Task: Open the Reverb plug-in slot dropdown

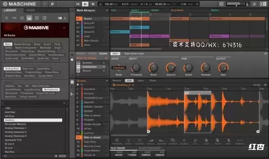Action: (104, 70)
